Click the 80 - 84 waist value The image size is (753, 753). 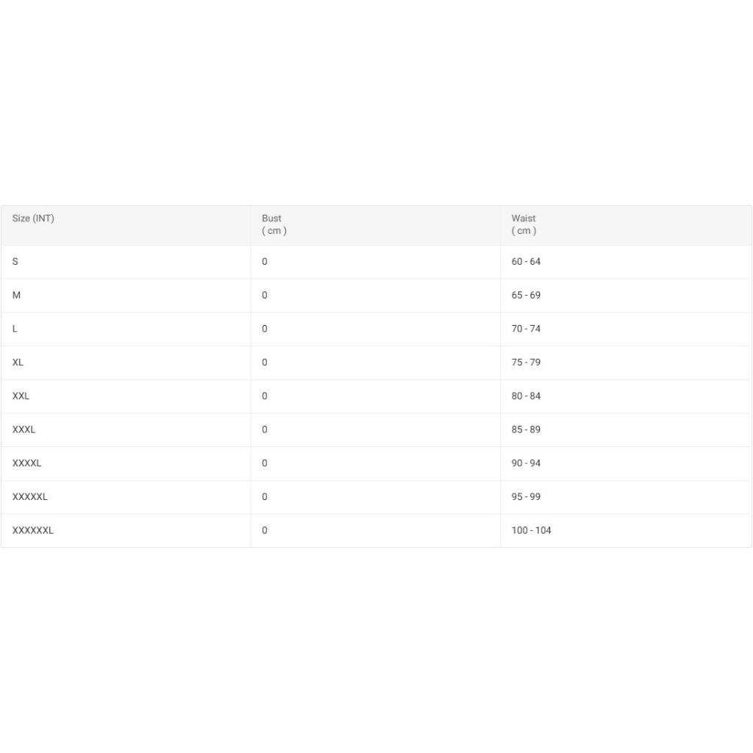(x=526, y=396)
